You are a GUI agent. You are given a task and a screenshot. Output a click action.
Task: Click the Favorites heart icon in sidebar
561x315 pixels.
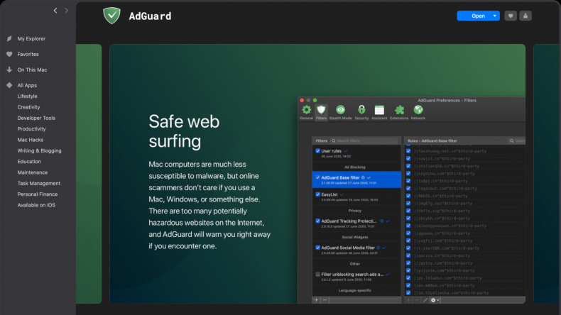(9, 55)
